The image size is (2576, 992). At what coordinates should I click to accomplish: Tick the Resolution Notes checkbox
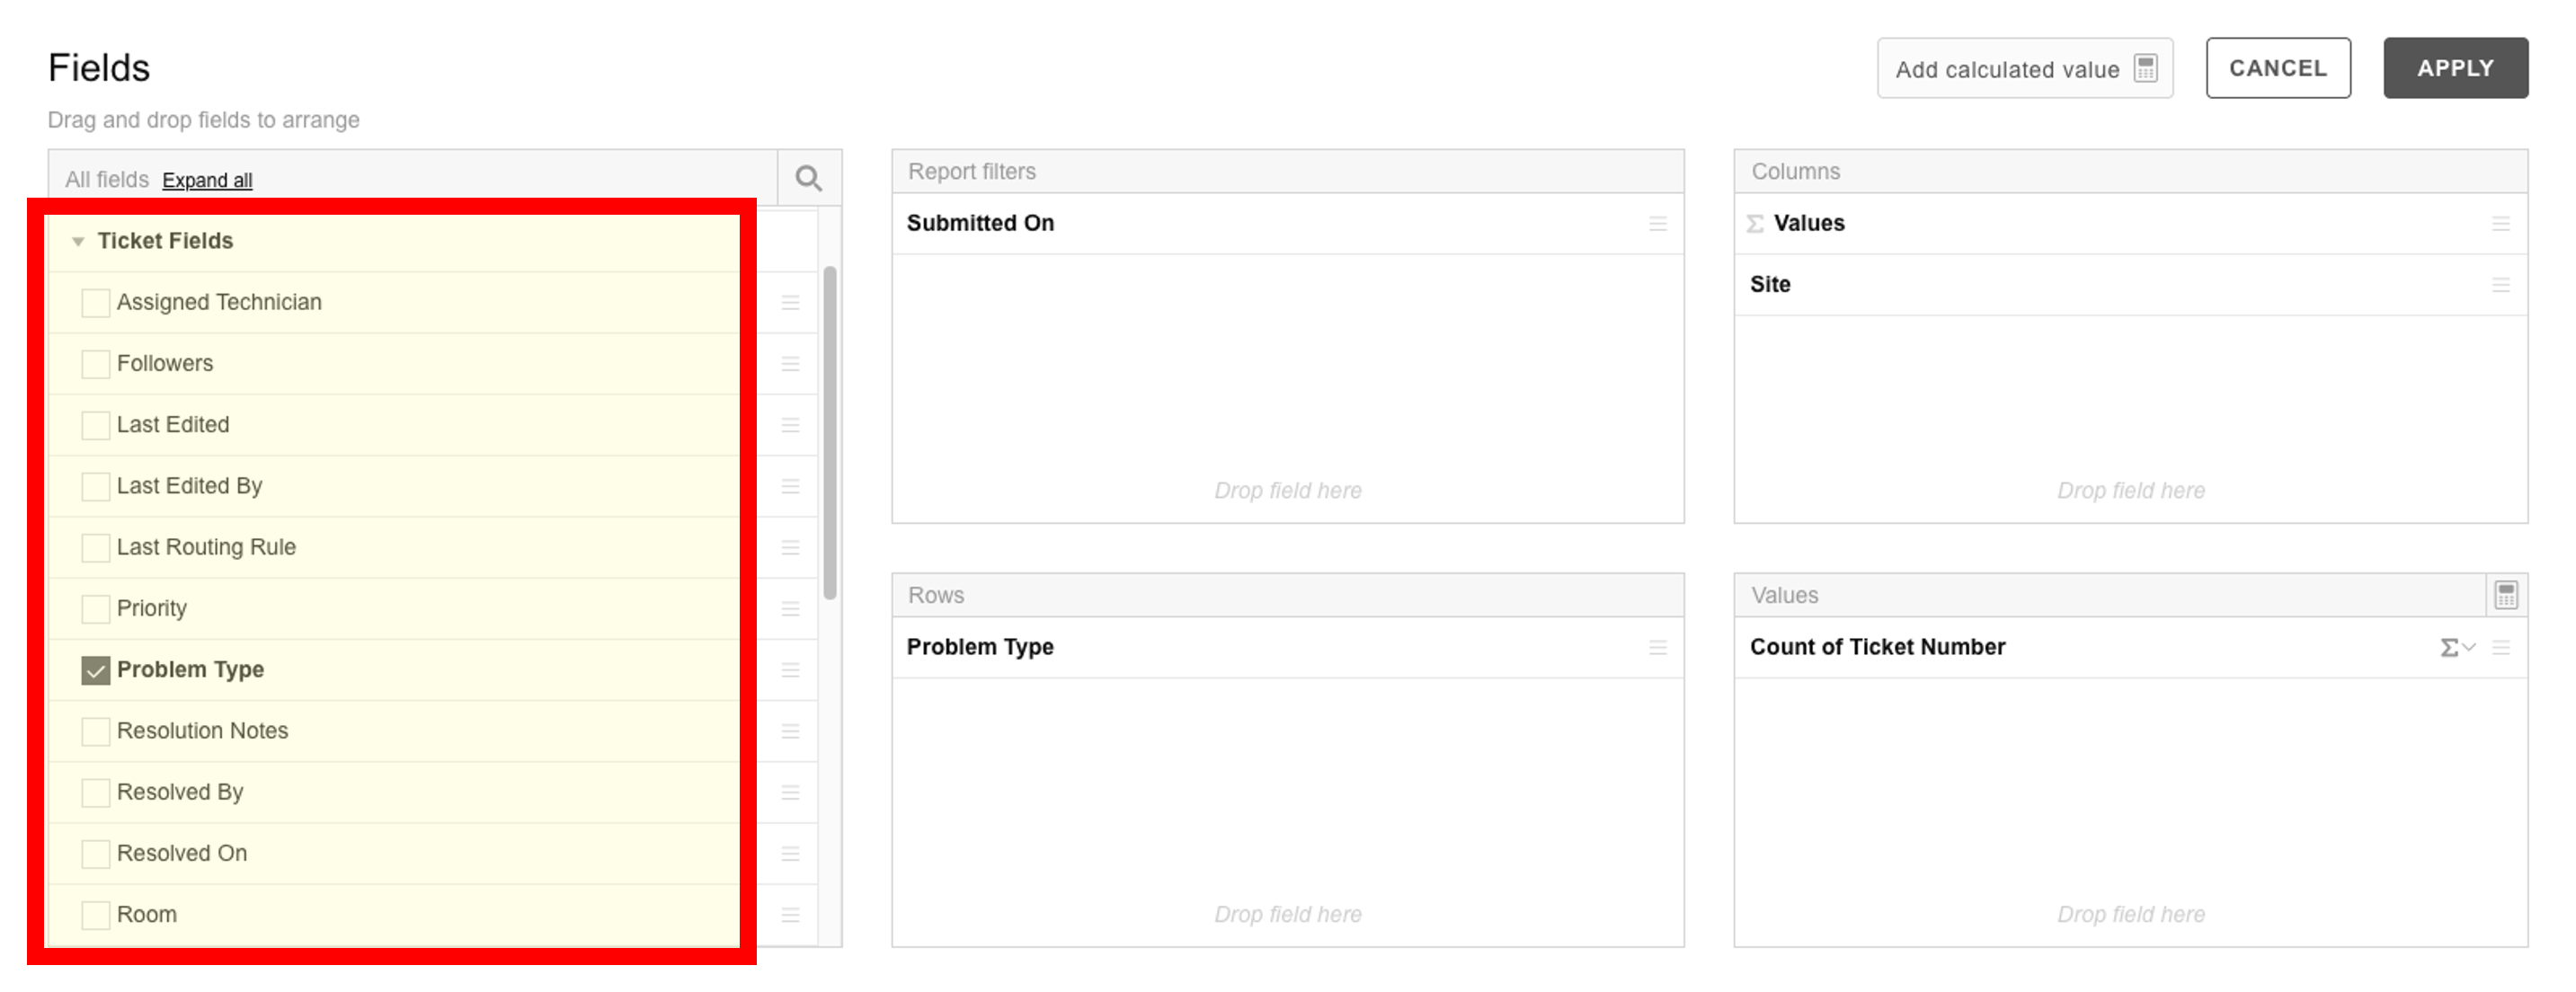[x=96, y=731]
